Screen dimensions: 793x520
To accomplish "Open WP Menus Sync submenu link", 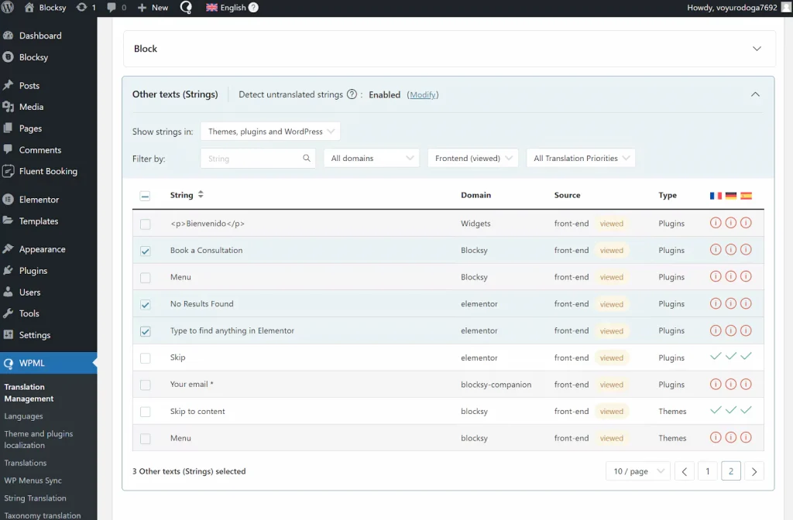I will click(33, 480).
